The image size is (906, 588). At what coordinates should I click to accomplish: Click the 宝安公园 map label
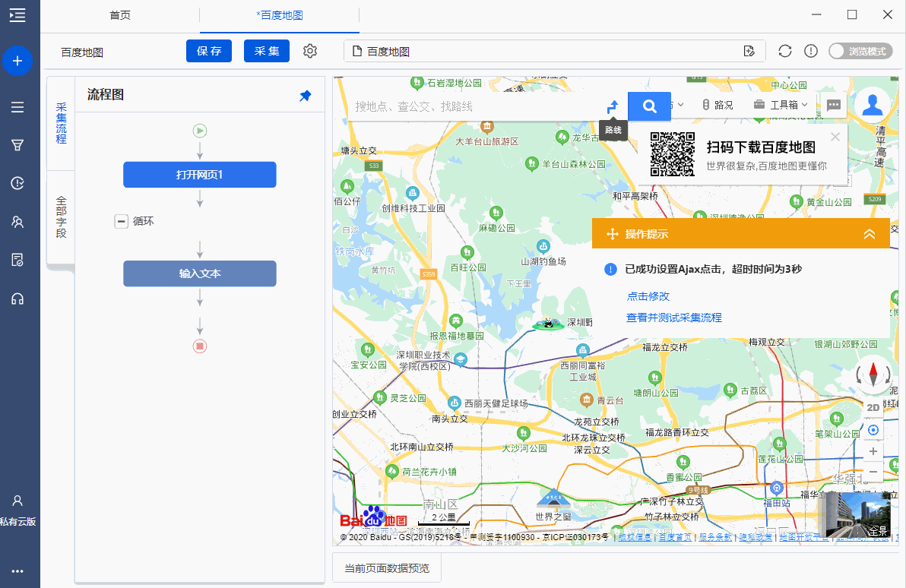[369, 365]
